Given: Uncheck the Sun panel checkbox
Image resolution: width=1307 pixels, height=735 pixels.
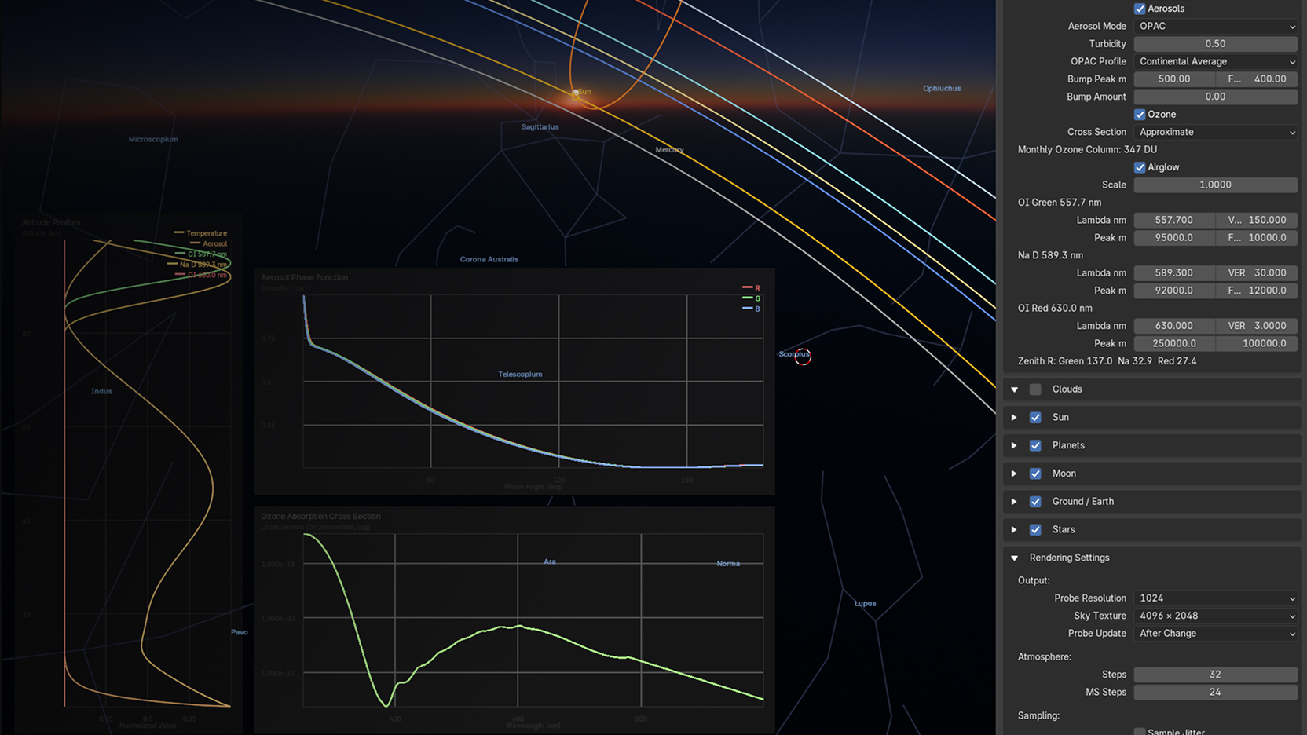Looking at the screenshot, I should click(1035, 418).
